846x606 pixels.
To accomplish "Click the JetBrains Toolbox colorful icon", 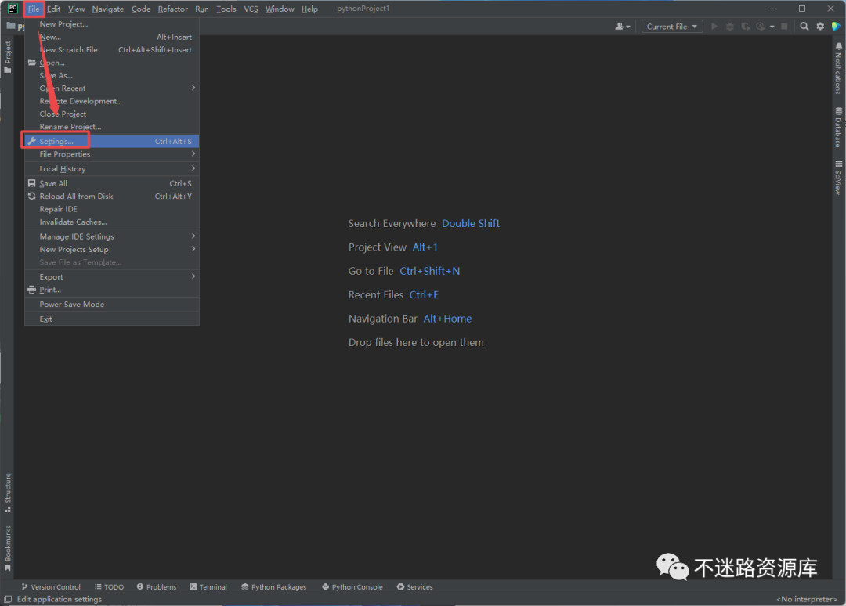I will point(836,27).
